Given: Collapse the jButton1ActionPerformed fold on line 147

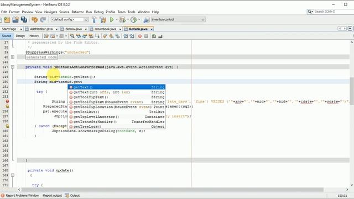Looking at the screenshot, I should (x=13, y=67).
